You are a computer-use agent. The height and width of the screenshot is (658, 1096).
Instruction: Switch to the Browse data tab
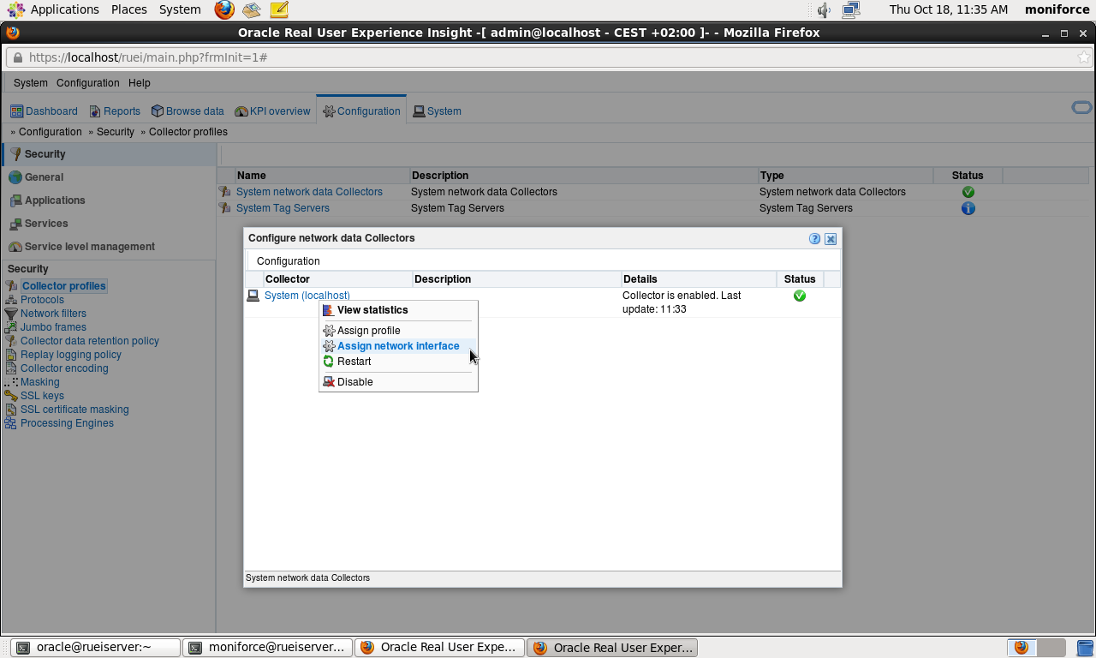(x=188, y=111)
